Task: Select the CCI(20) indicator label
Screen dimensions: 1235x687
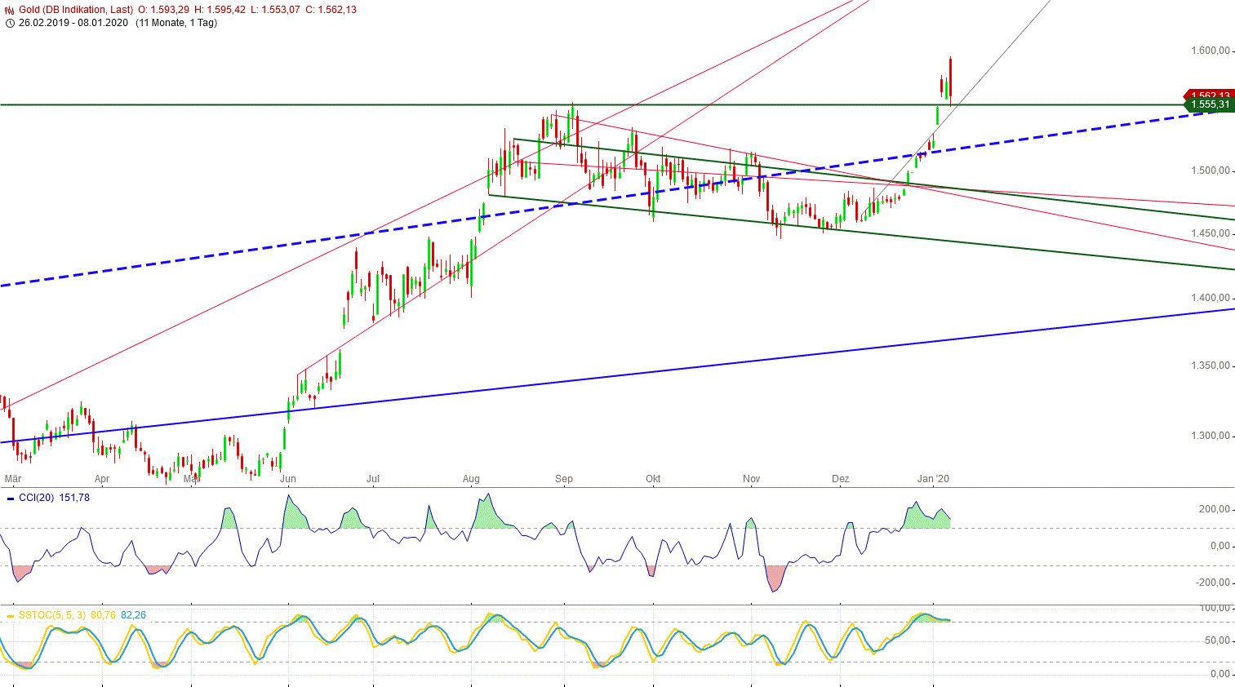Action: click(x=37, y=499)
